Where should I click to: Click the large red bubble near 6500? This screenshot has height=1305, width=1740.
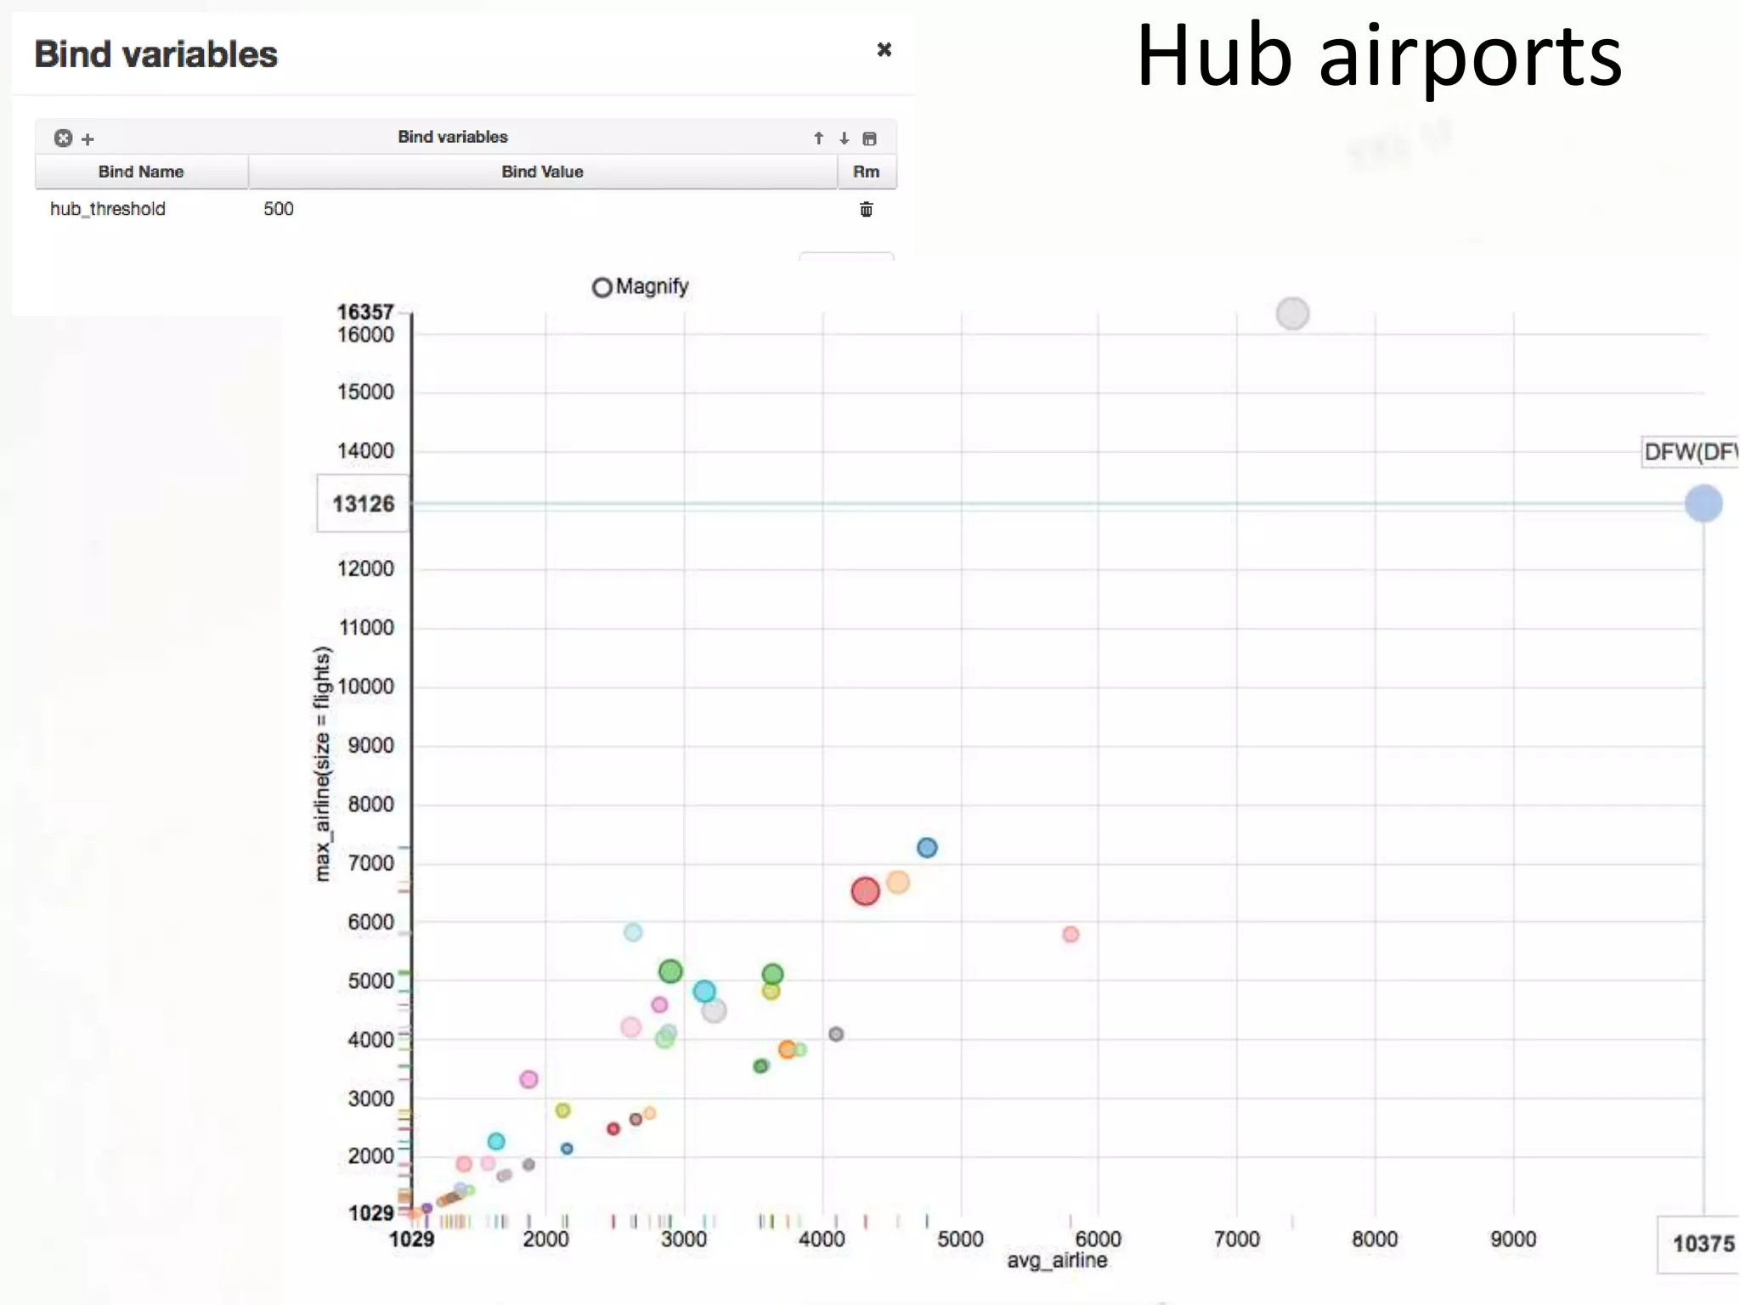(x=865, y=891)
